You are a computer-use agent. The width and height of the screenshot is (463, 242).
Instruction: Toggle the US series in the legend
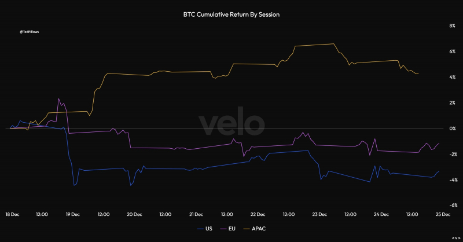click(x=205, y=229)
